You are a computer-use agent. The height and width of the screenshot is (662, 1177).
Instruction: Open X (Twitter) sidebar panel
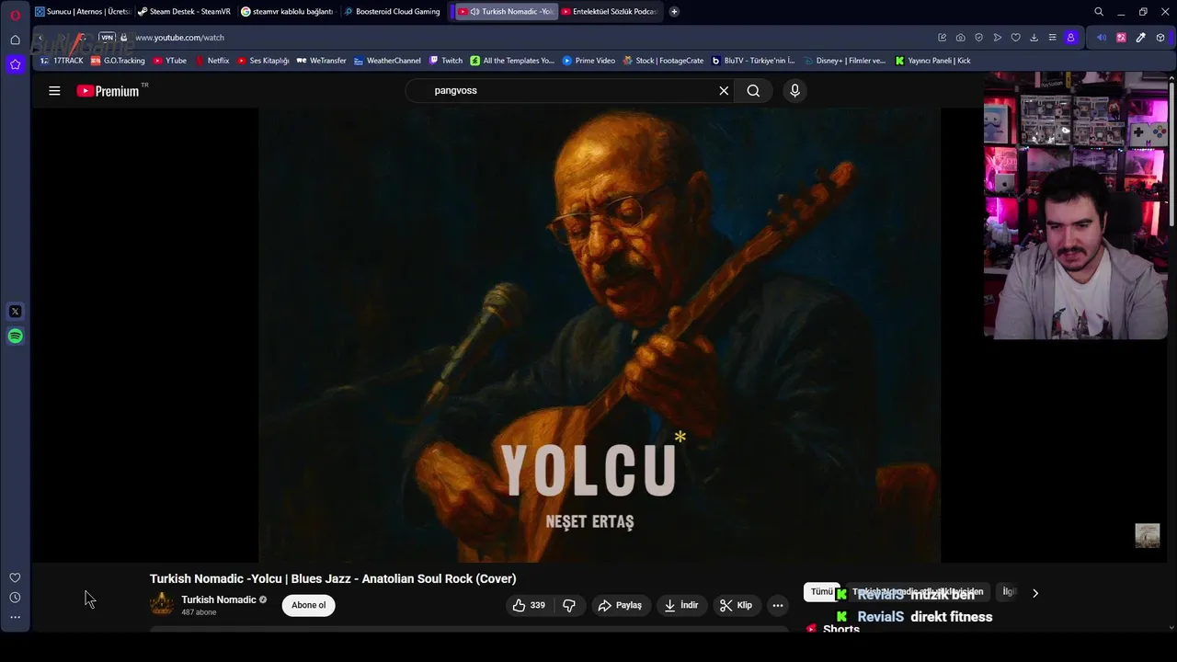click(15, 312)
